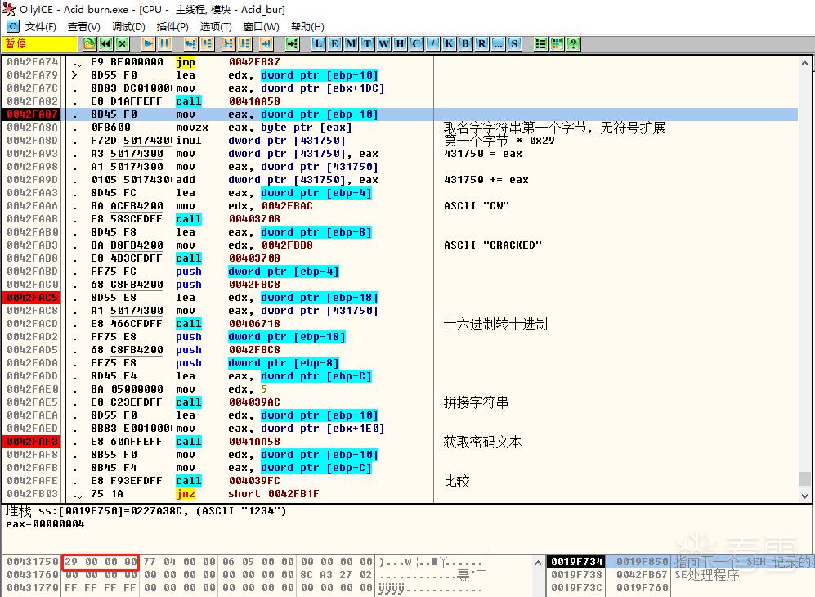This screenshot has height=597, width=815.
Task: Open the Log window with L button
Action: click(x=318, y=43)
